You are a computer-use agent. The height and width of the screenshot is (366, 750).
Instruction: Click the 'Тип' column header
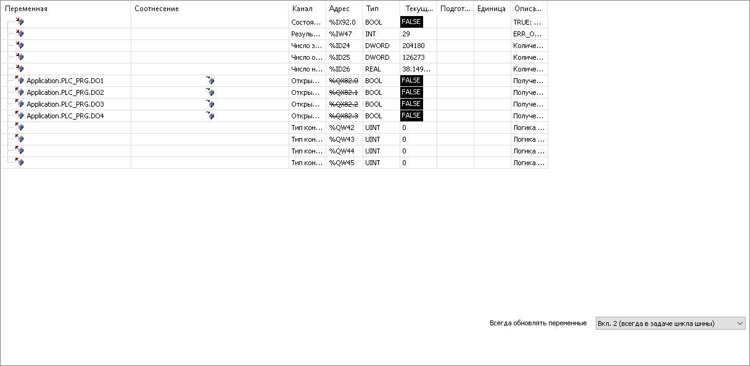coord(373,9)
